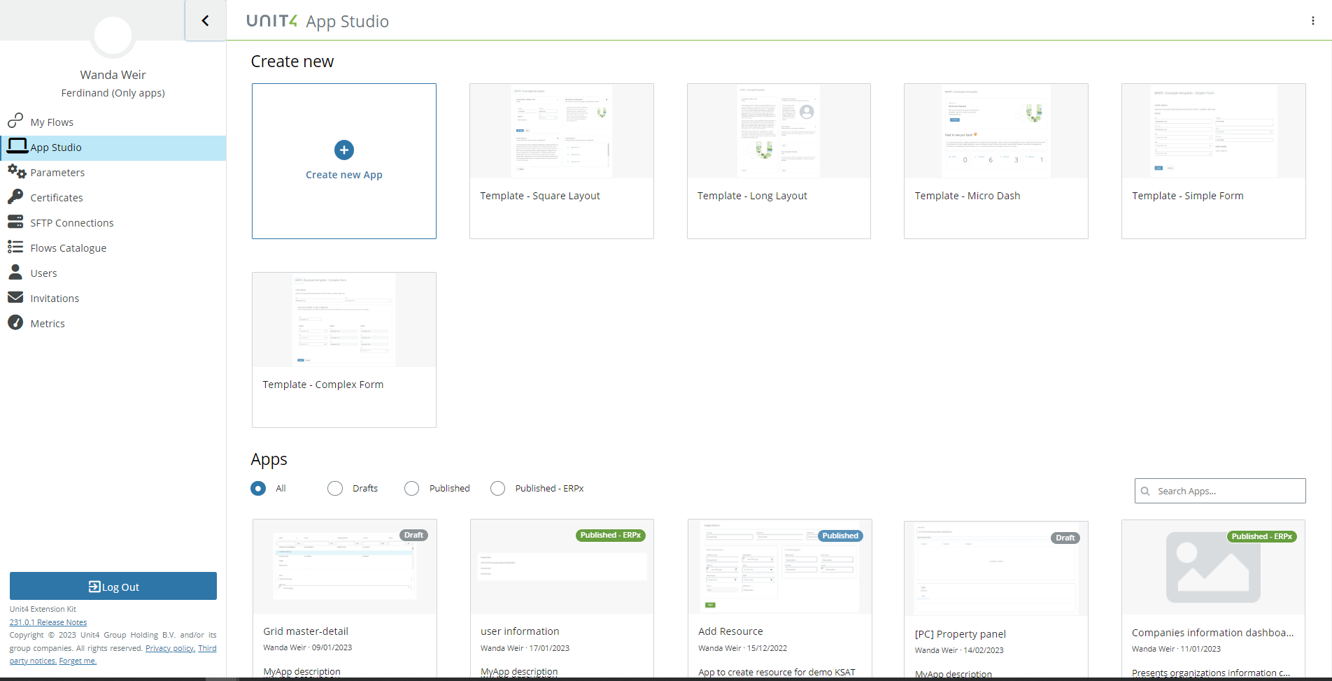Click the Add Resource title text
This screenshot has height=681, width=1332.
tap(730, 631)
